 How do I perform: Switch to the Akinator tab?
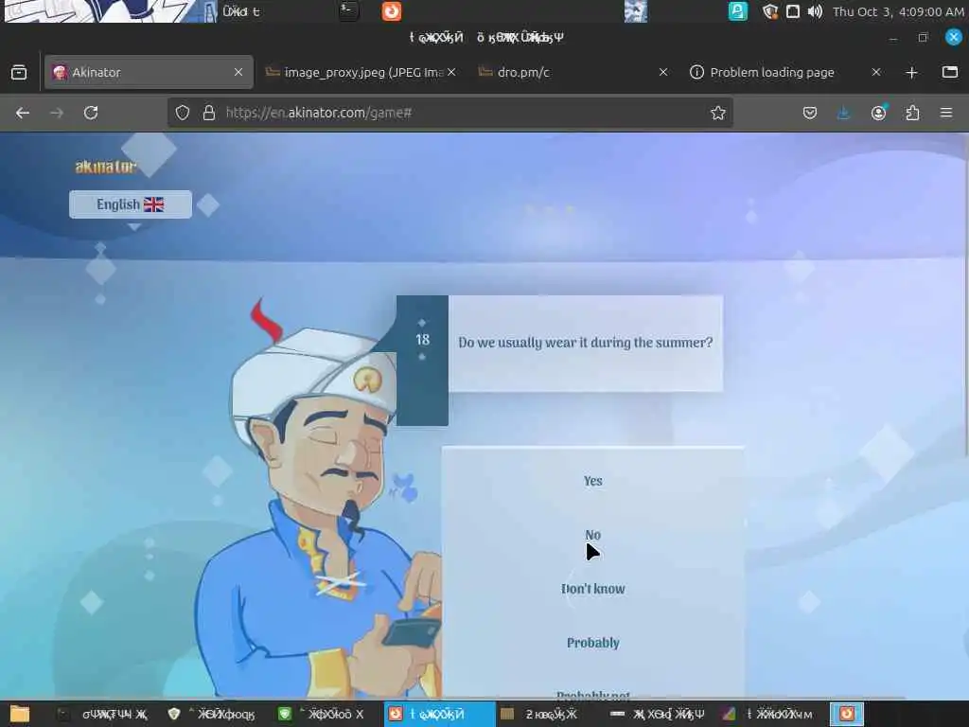(149, 72)
